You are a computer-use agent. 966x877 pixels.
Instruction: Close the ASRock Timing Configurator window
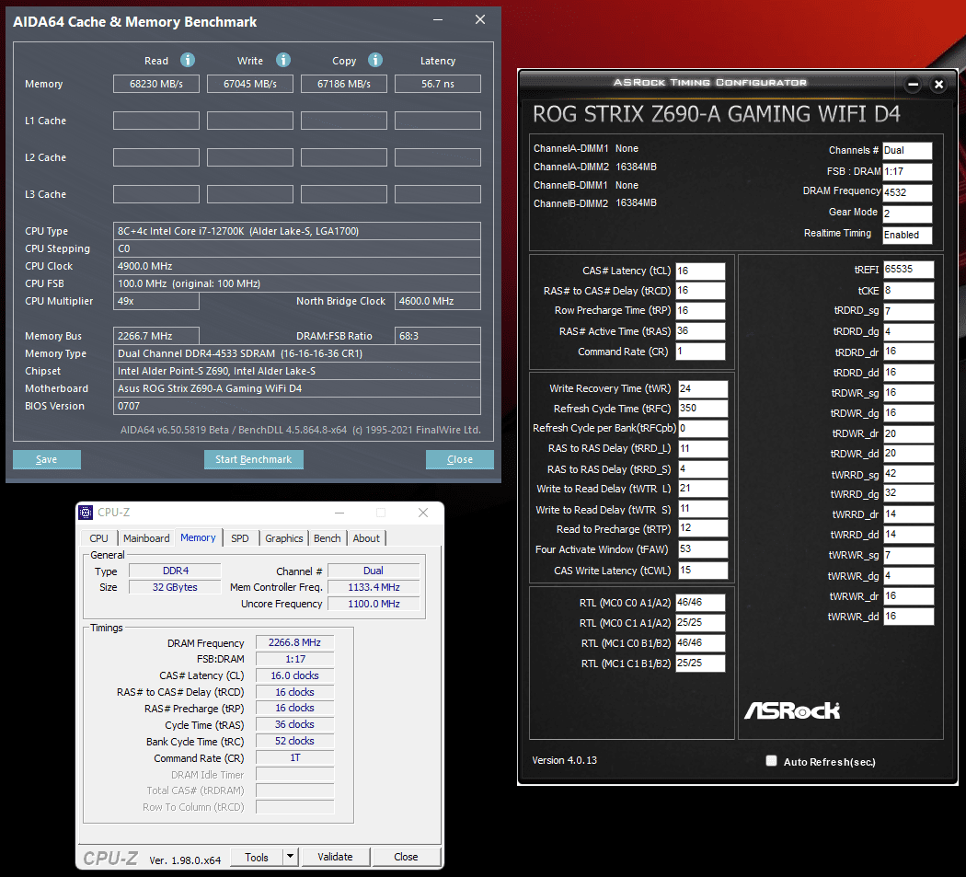[x=939, y=84]
